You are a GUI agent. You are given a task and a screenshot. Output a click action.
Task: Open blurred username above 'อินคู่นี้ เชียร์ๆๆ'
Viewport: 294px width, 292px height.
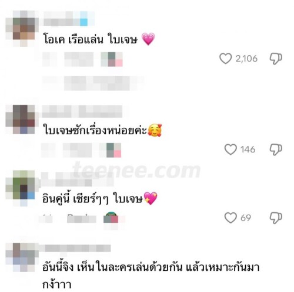(x=78, y=179)
